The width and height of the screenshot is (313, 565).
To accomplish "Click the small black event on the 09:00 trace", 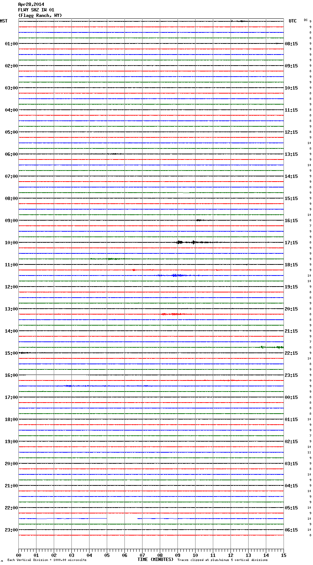I will (x=199, y=220).
